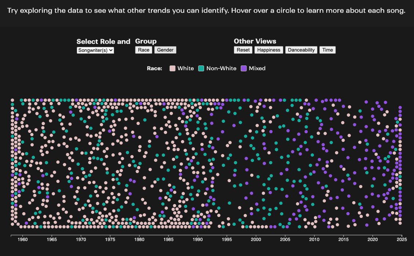
Task: Group the songs by Gender
Action: point(165,50)
